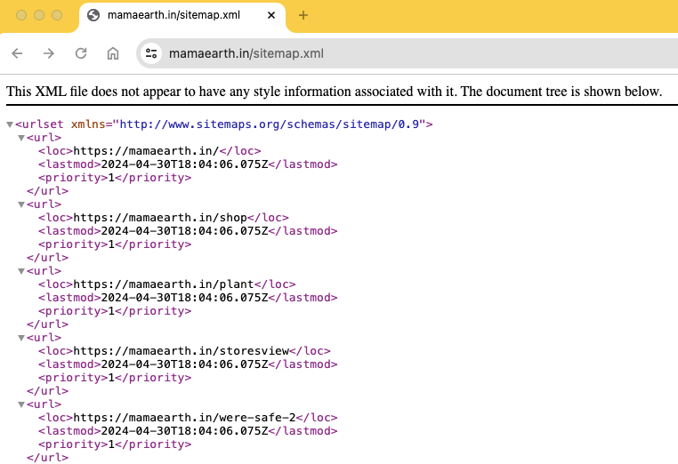Collapse the url node containing /storesview
Viewport: 678px width, 464px height.
[21, 338]
